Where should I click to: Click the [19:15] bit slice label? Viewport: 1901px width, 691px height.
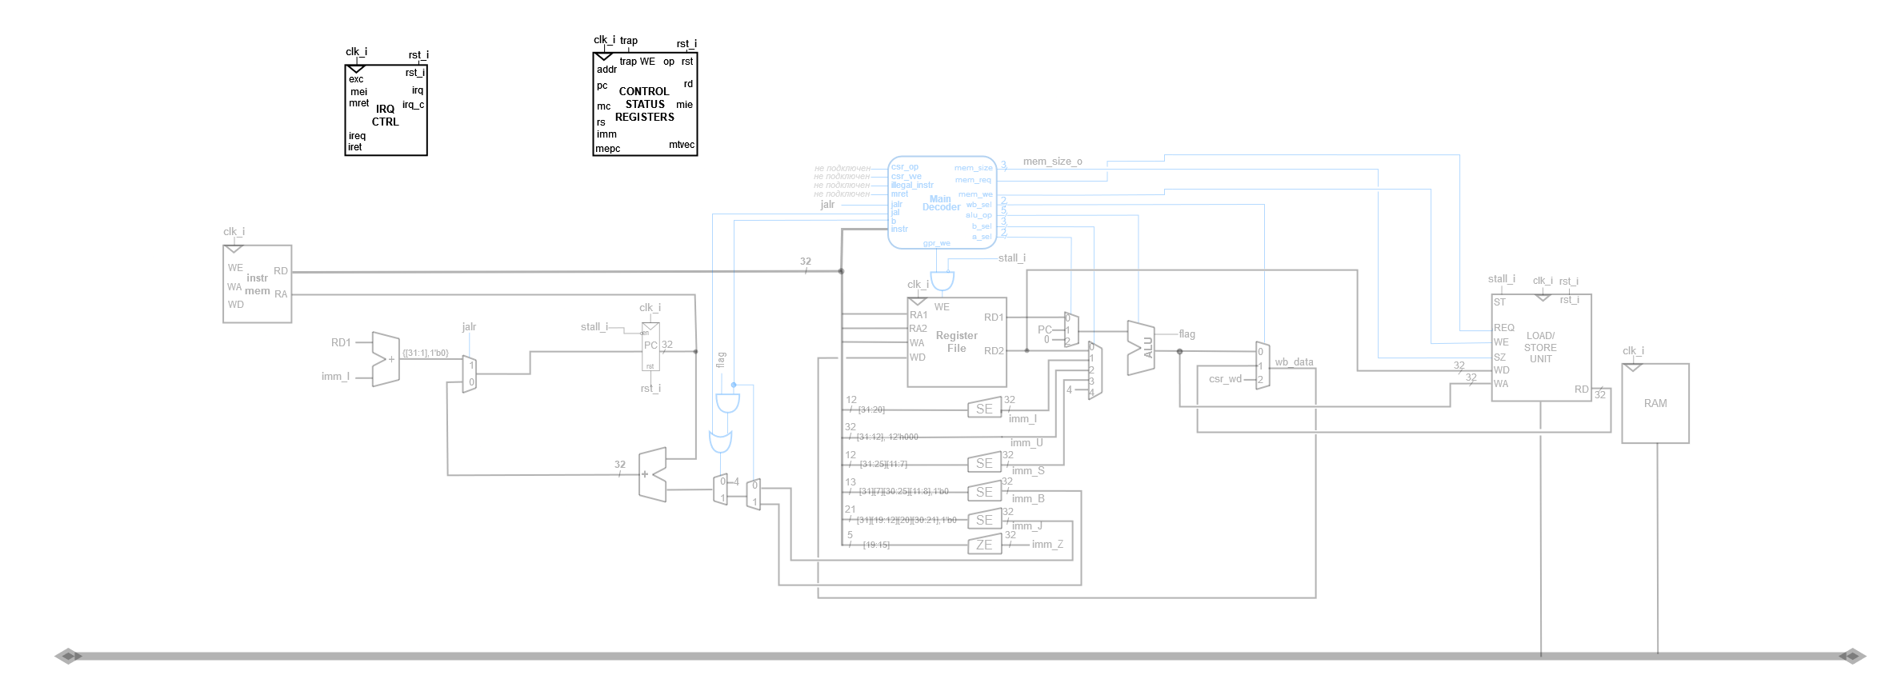click(876, 545)
